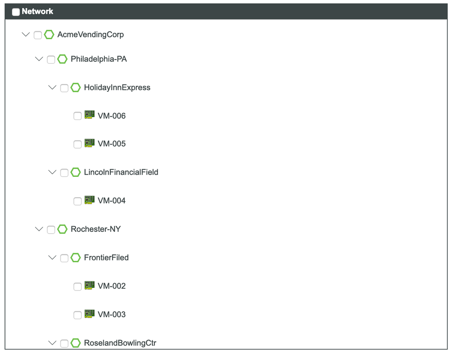
Task: Collapse the LincolnFinancialField node
Action: pos(52,172)
